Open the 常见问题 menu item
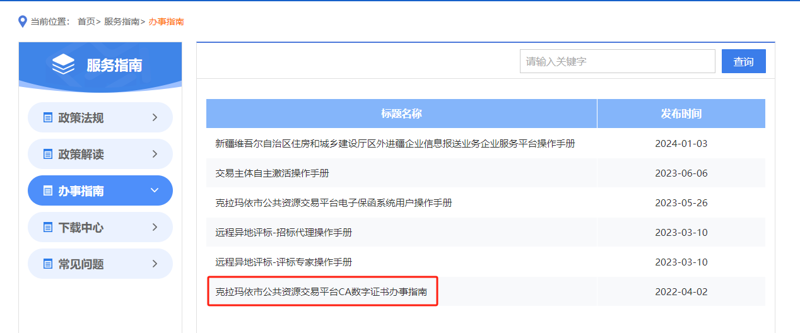Screen dimensions: 800x333 [x=81, y=264]
